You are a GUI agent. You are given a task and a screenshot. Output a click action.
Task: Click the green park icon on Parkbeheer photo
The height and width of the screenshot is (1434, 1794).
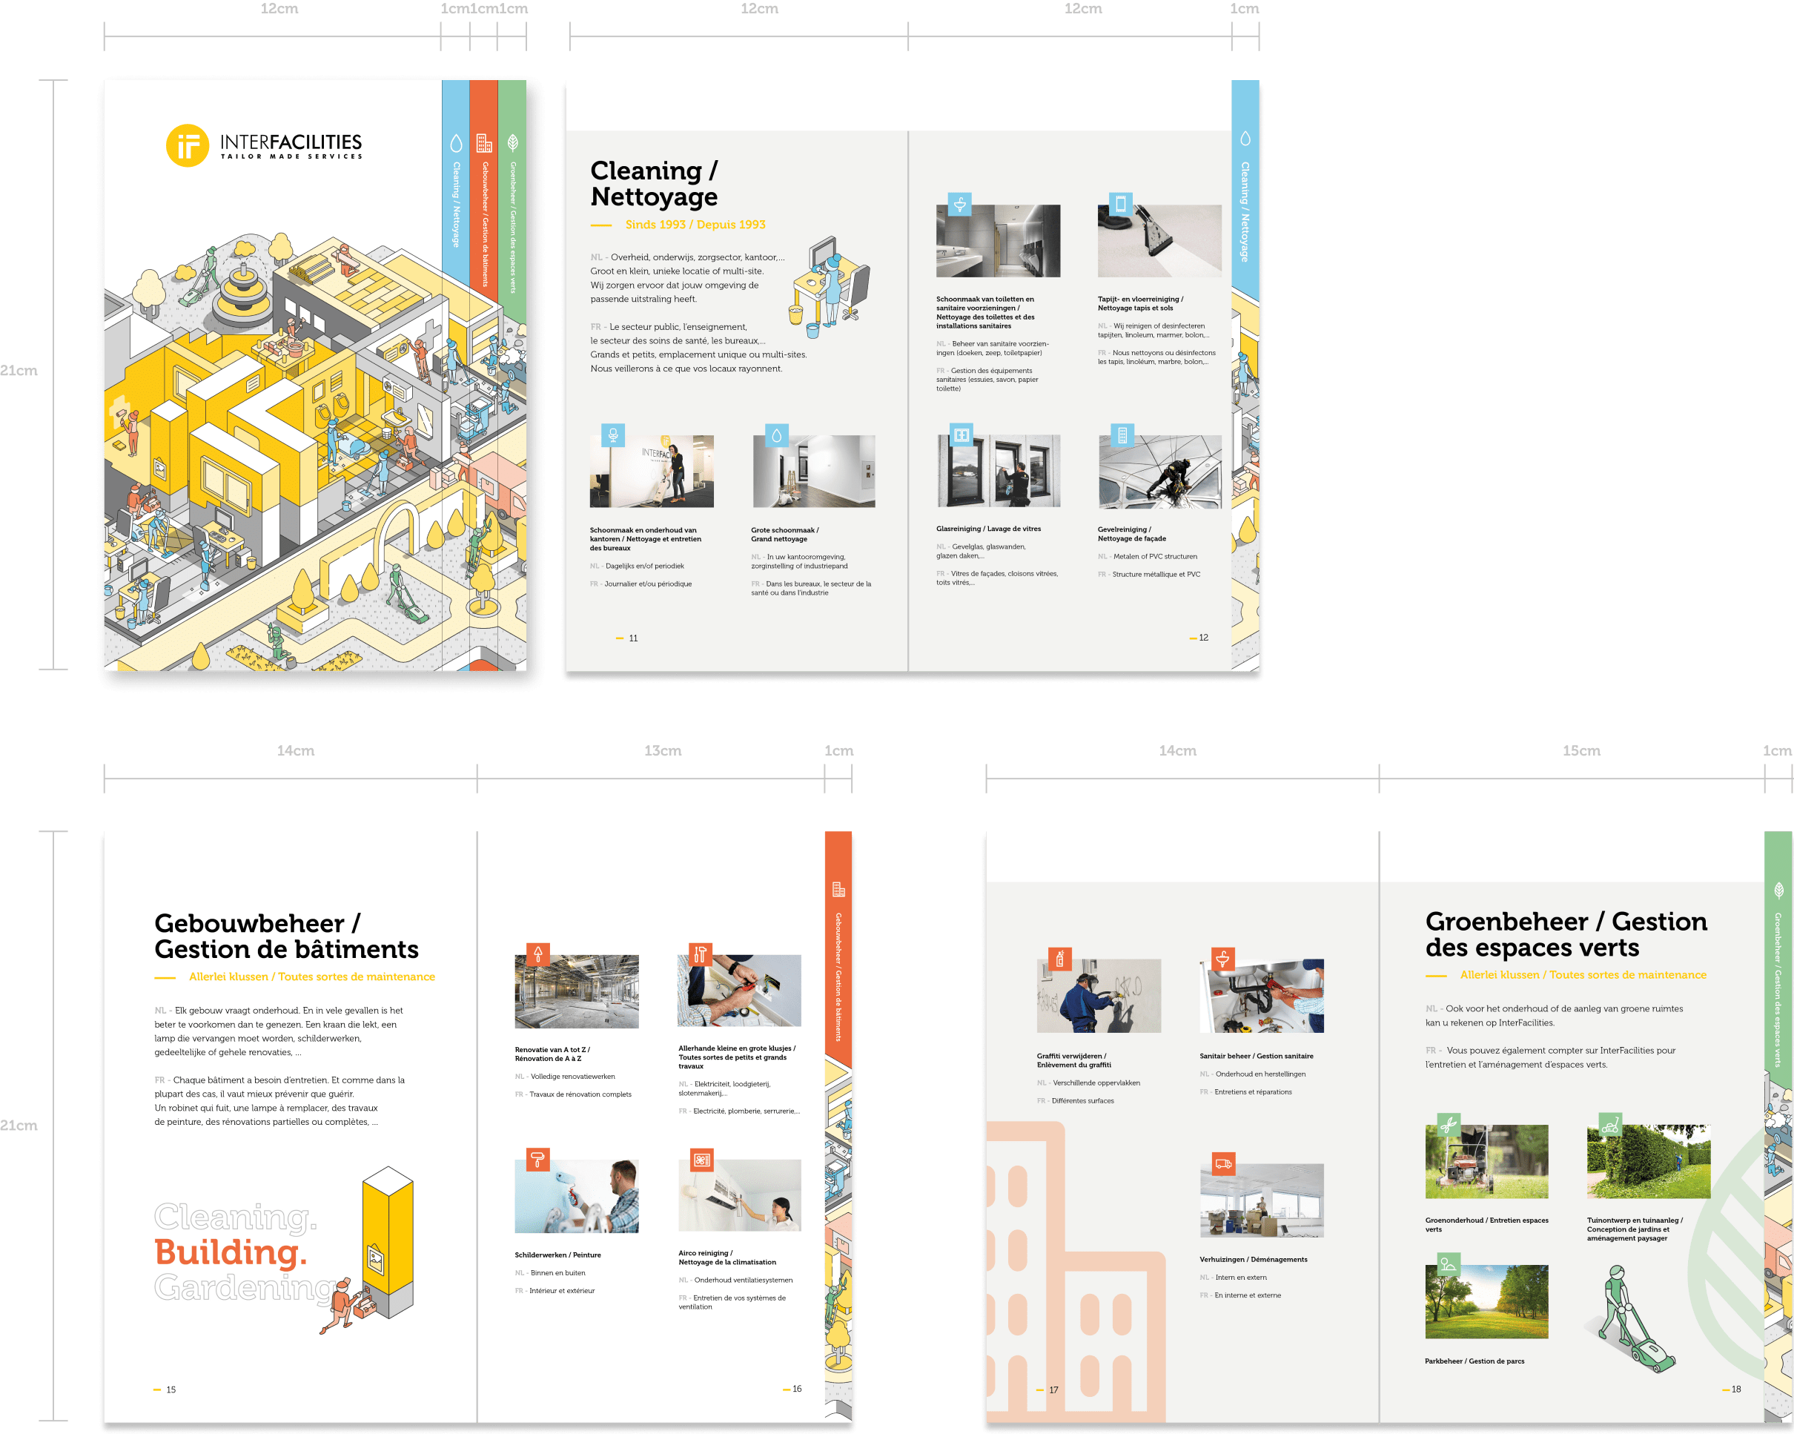1449,1264
